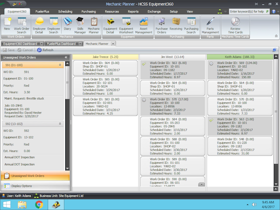Click the planner's vertical scrollbar up arrow
Viewport: 280px width, 210px height.
276,57
